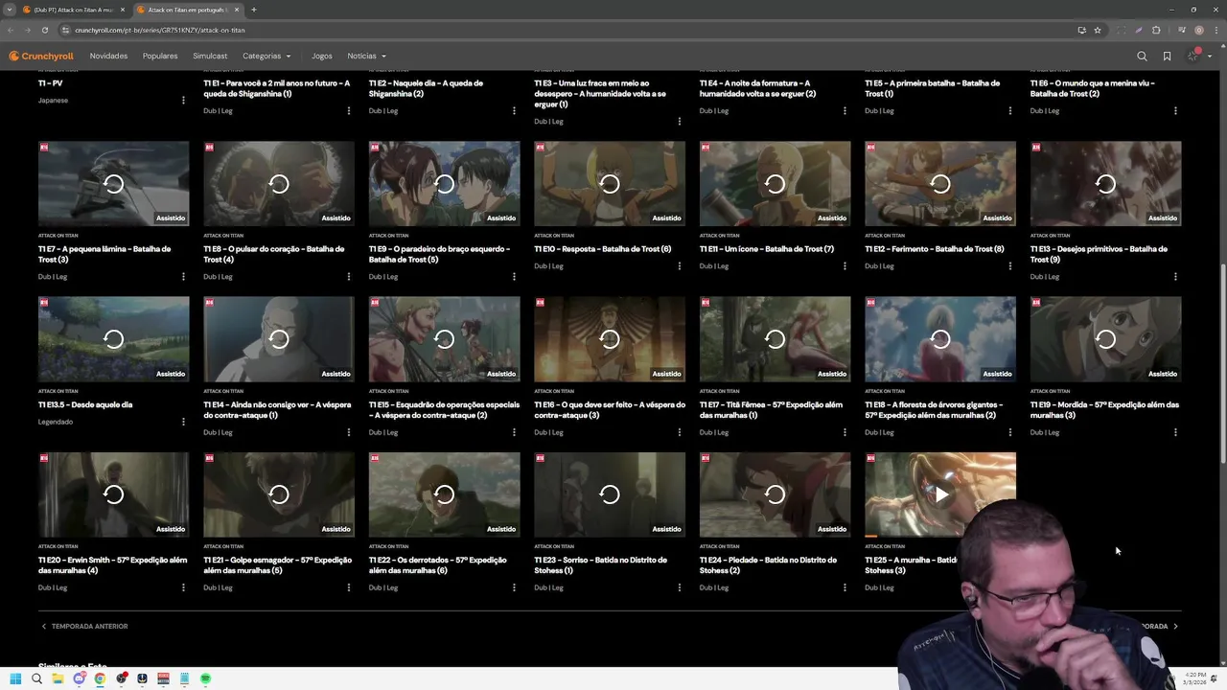Open title T1 E12 Ferimento Batalha de Trost
The width and height of the screenshot is (1227, 690).
click(935, 249)
